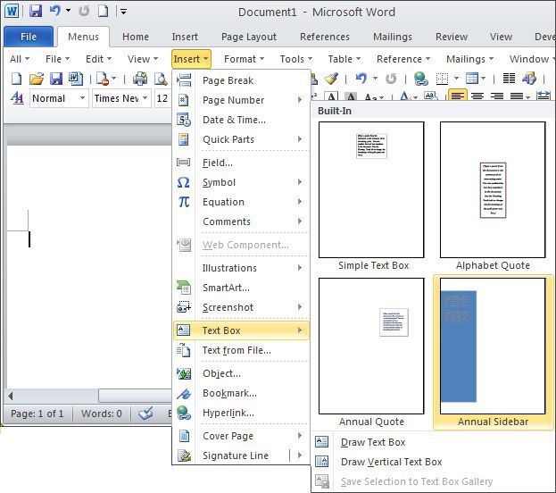Click the Text from File icon
The image size is (556, 493).
coord(184,350)
